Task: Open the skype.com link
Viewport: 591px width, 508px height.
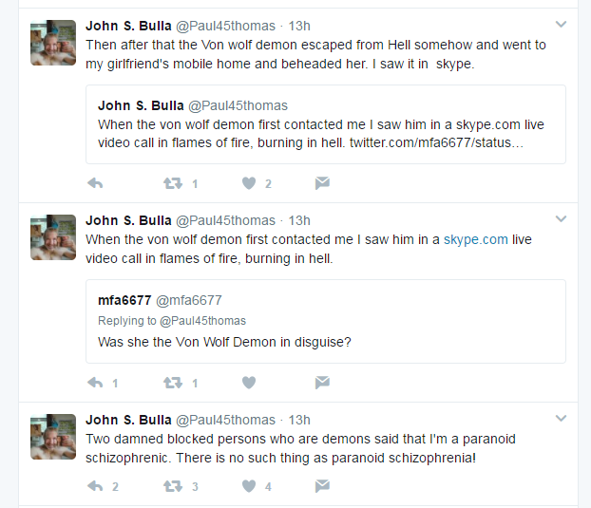Action: (476, 240)
